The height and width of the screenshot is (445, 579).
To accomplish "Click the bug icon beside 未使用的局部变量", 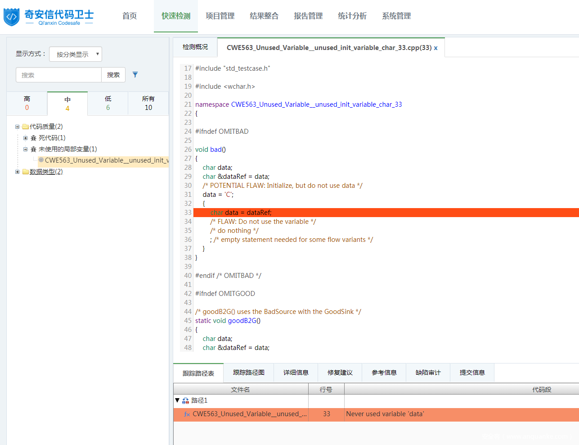I will (33, 150).
